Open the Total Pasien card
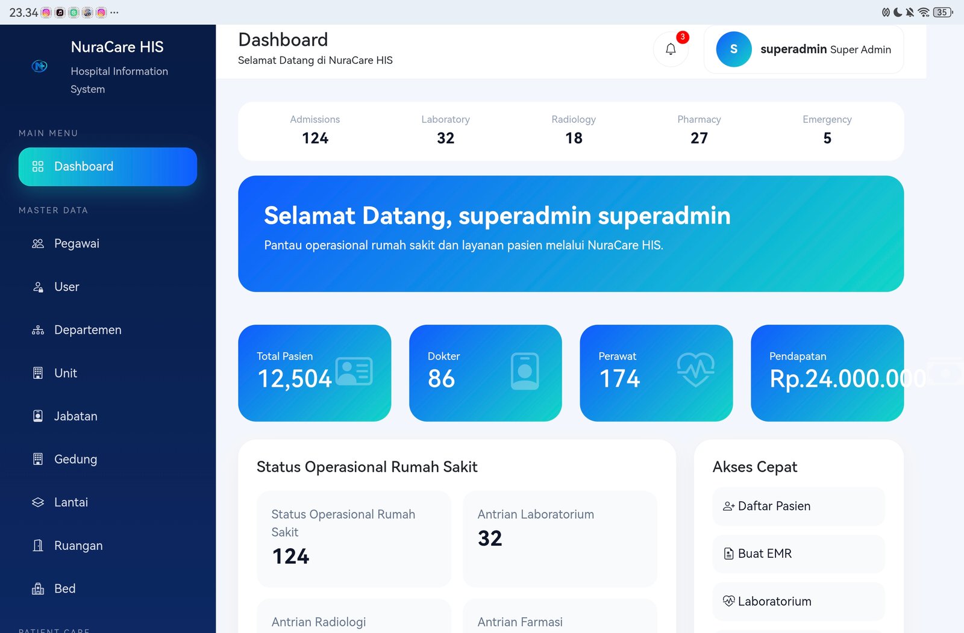The height and width of the screenshot is (633, 964). (x=315, y=373)
